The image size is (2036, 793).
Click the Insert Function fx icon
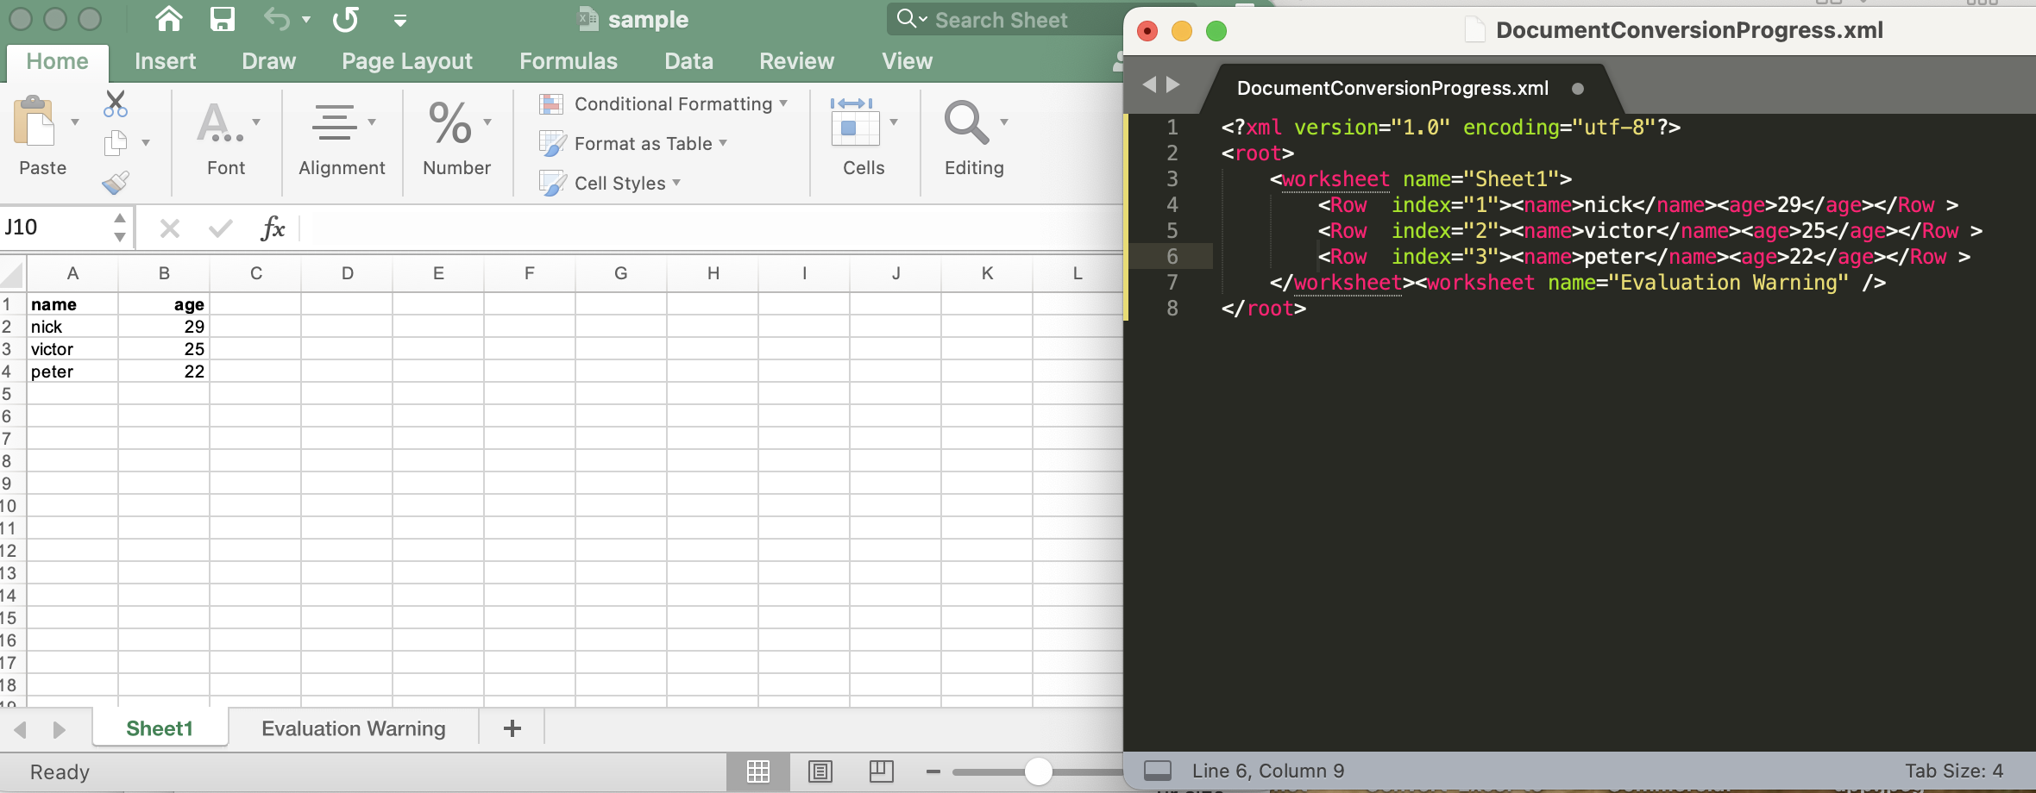[273, 228]
